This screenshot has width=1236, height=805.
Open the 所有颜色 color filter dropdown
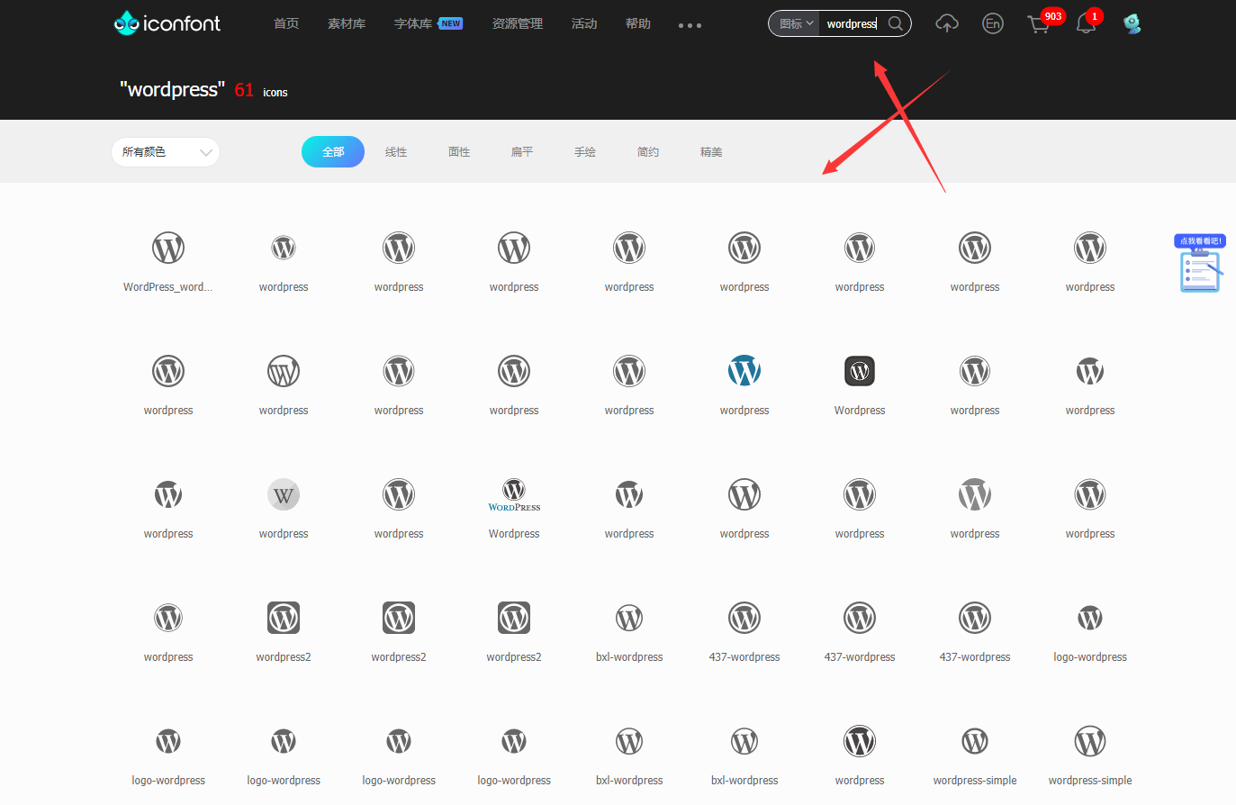click(166, 152)
